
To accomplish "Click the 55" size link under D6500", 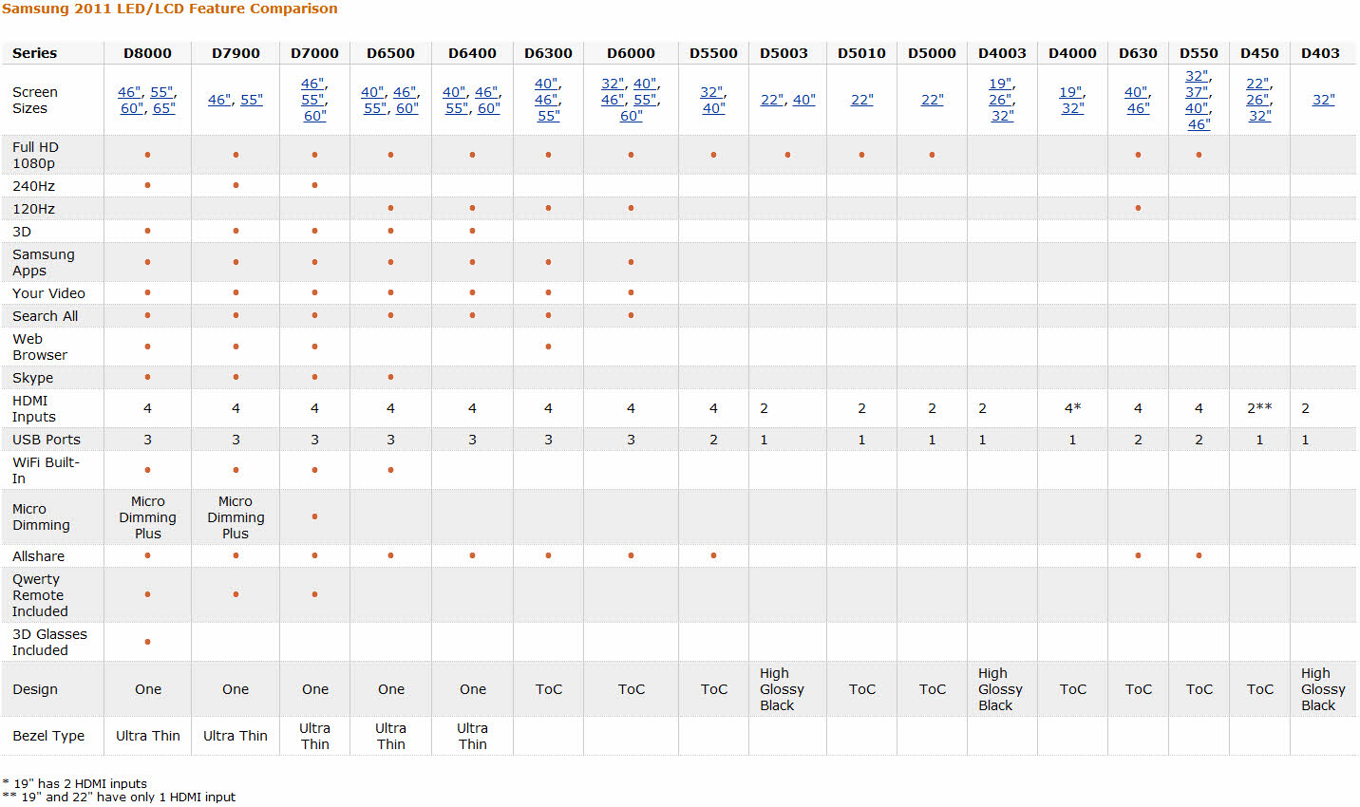I will 376,108.
